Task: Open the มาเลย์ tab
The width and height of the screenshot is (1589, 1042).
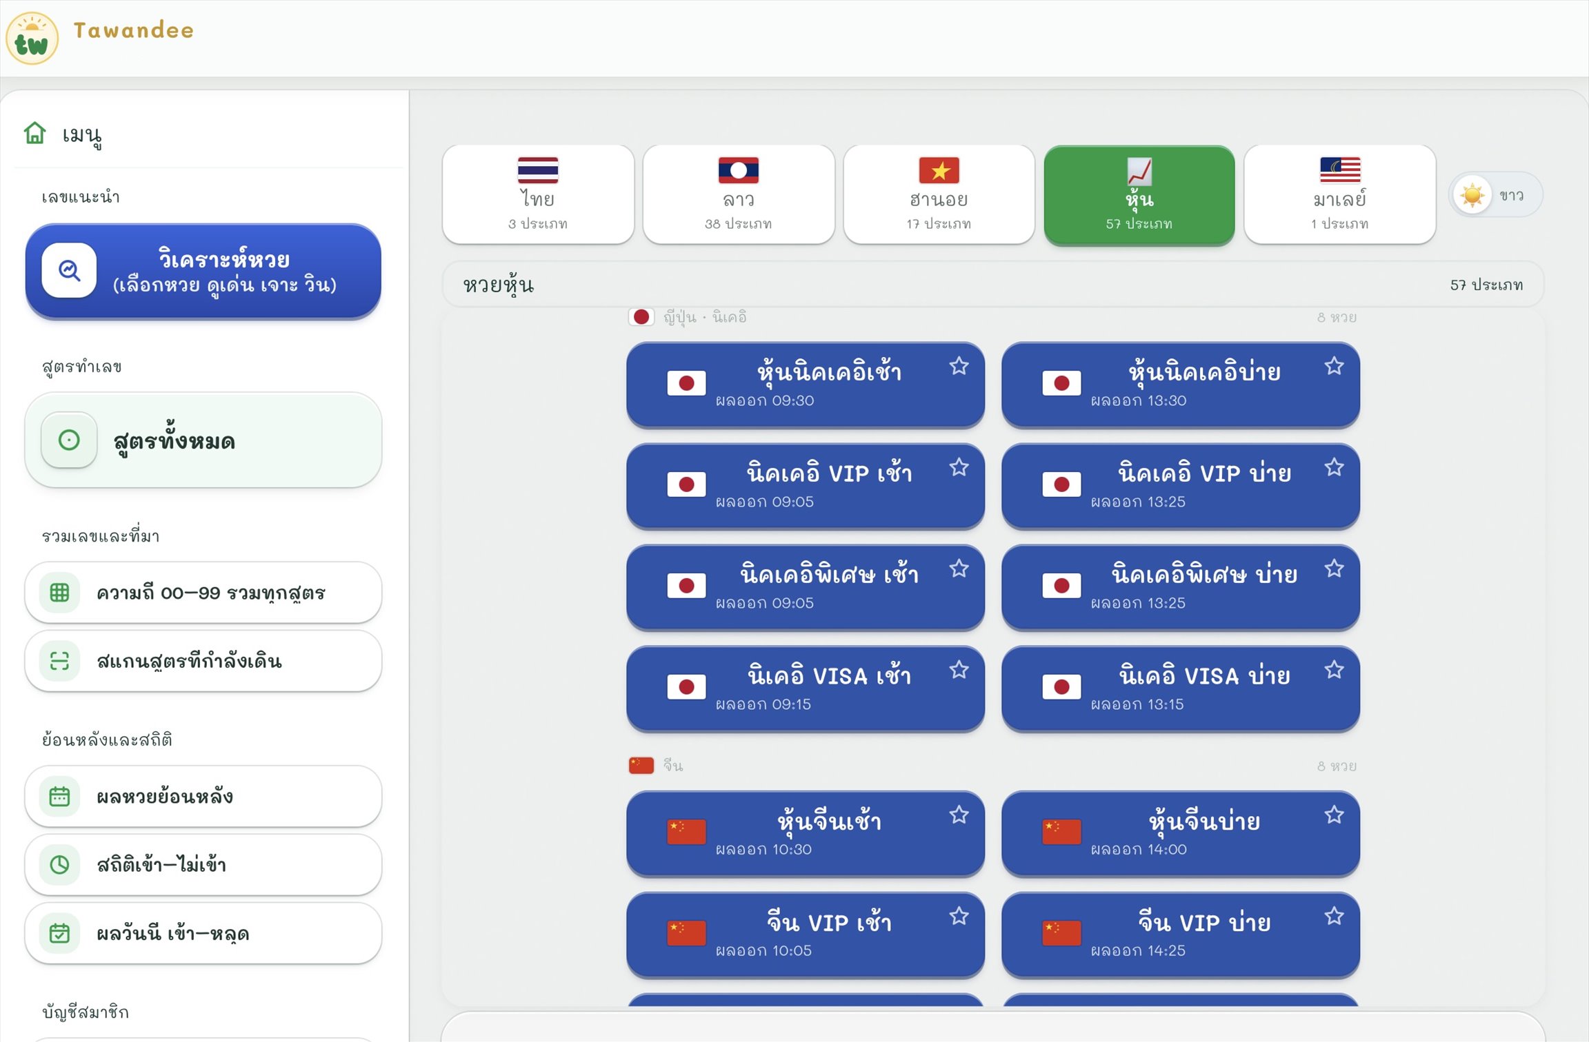Action: (1340, 194)
